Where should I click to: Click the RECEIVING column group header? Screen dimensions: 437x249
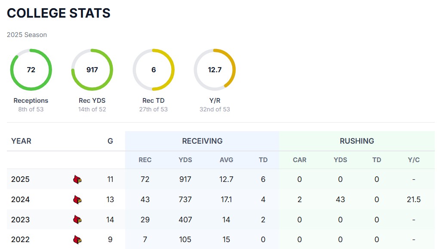[x=202, y=141]
